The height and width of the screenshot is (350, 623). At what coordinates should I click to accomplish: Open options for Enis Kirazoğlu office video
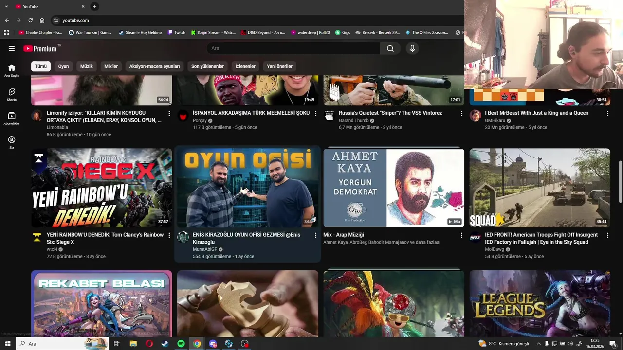315,235
